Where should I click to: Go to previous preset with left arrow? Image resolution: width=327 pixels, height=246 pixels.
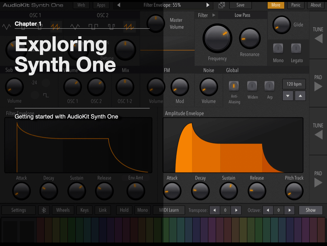(x=119, y=5)
